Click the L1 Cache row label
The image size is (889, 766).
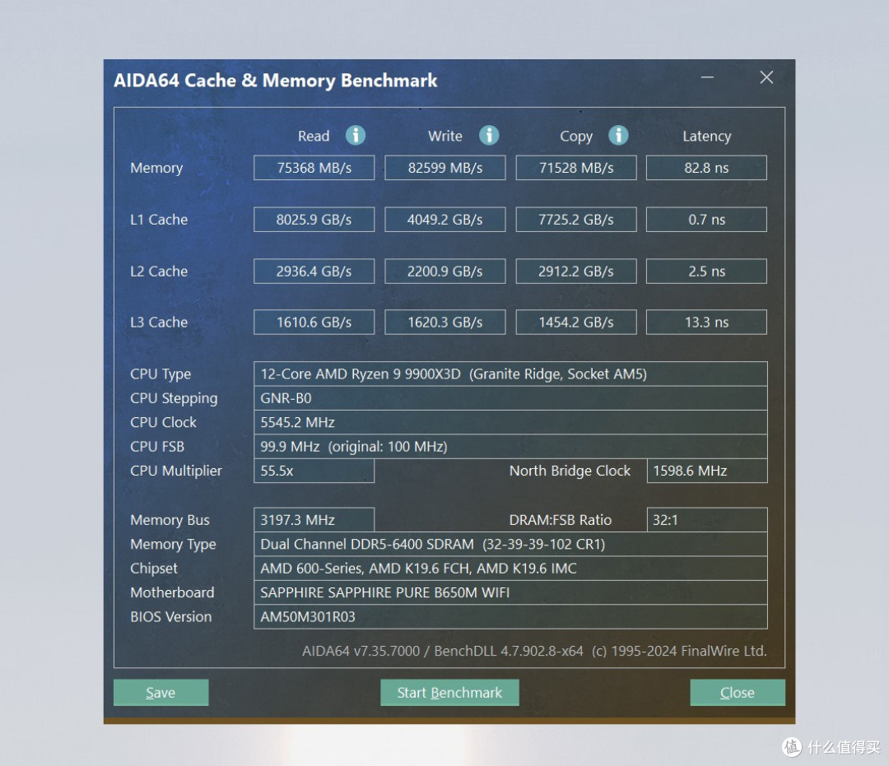[159, 219]
